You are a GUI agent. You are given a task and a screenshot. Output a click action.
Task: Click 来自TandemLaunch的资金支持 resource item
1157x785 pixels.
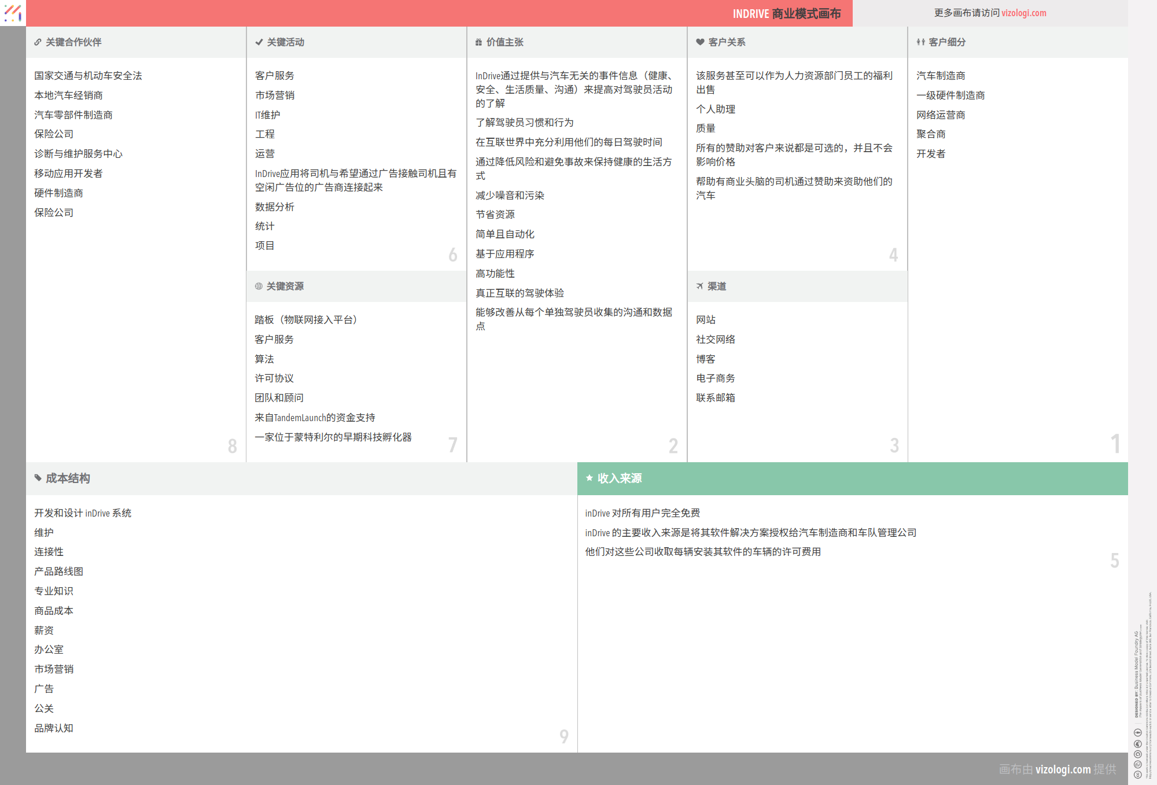click(x=315, y=418)
